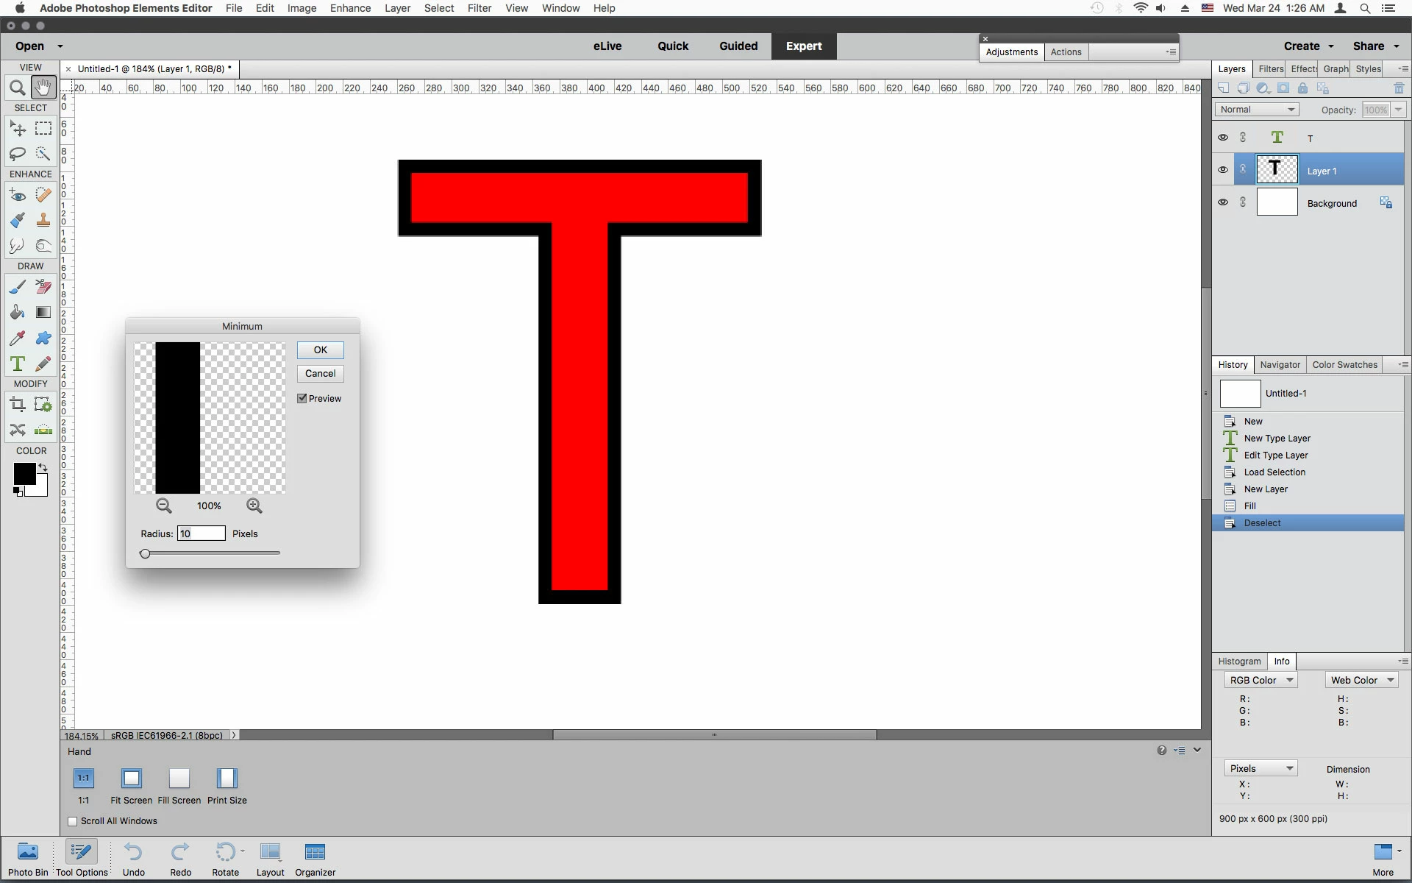Open the blend mode Normal dropdown
Image resolution: width=1412 pixels, height=883 pixels.
(x=1256, y=110)
